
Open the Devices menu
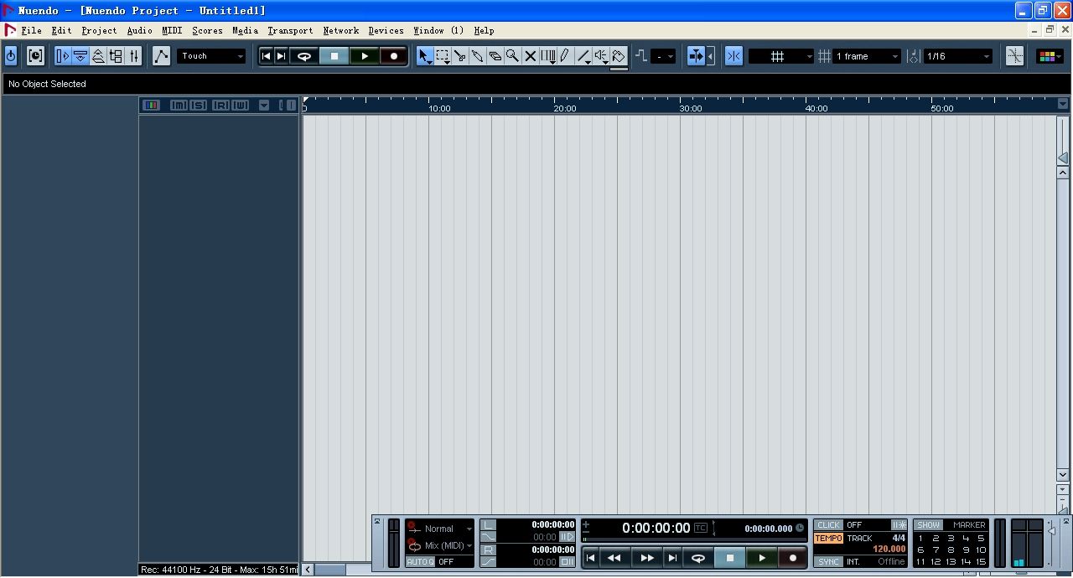click(386, 30)
